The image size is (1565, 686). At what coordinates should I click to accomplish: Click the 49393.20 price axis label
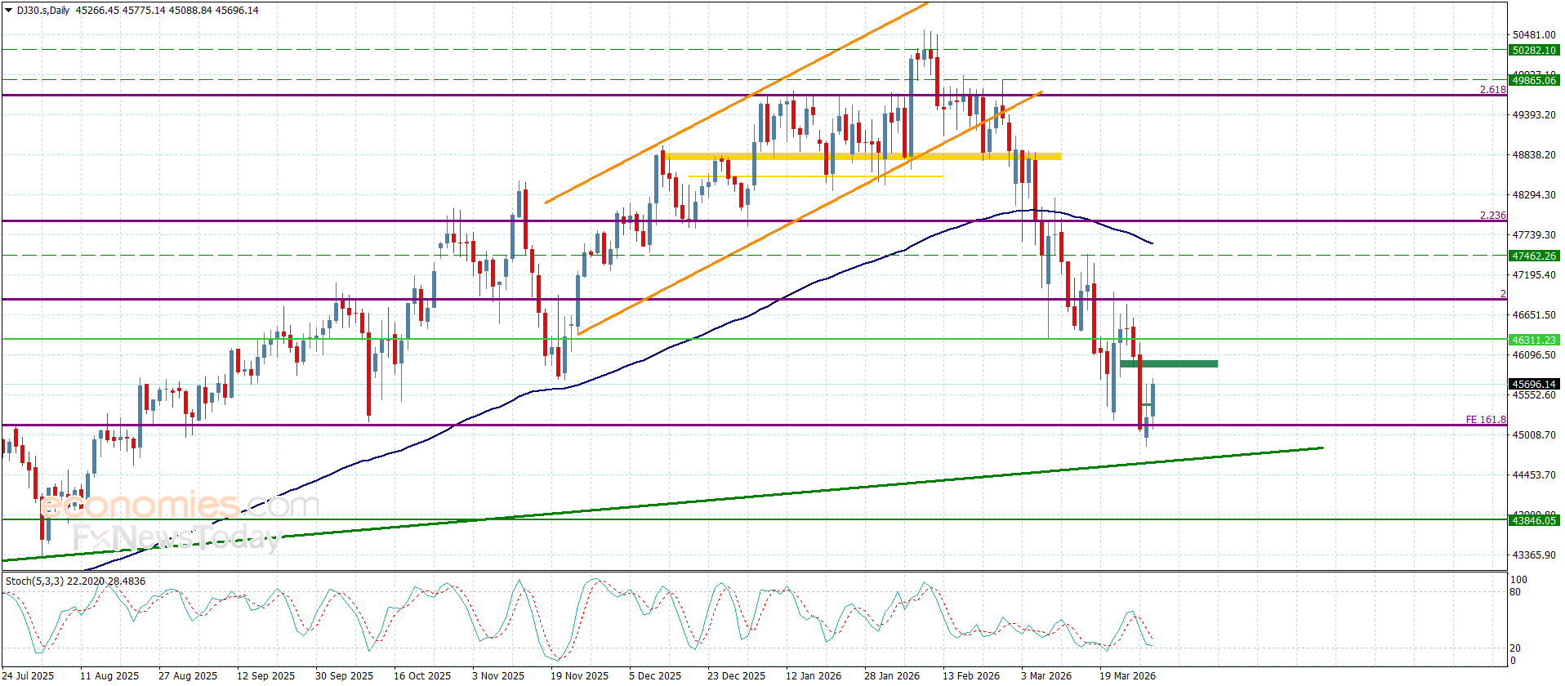pos(1534,115)
